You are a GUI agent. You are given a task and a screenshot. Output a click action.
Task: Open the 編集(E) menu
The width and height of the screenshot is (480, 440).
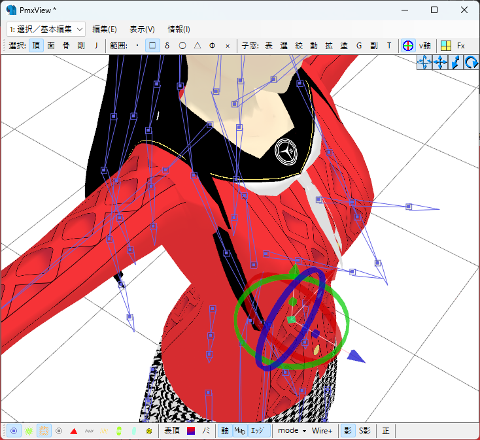pyautogui.click(x=105, y=29)
